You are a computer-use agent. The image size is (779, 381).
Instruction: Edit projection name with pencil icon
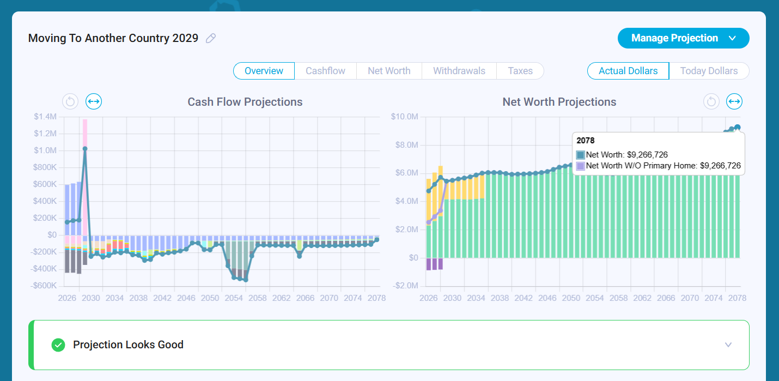211,38
